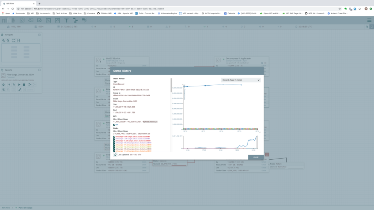
Task: Select the Funnel icon in the toolbar
Action: coord(66,21)
